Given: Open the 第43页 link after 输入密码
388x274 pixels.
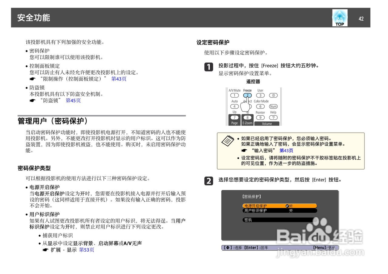Looking at the screenshot, I should [x=286, y=150].
